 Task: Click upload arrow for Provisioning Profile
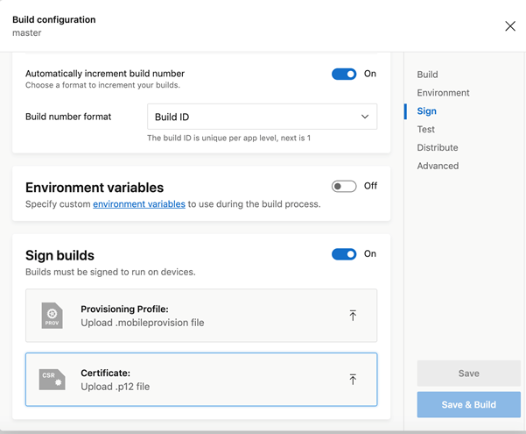click(x=353, y=316)
